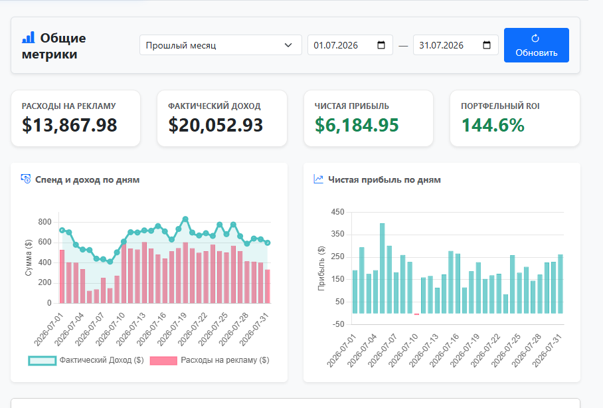Click the Чистая прибыль по дням chart title
This screenshot has height=408, width=603.
point(385,180)
